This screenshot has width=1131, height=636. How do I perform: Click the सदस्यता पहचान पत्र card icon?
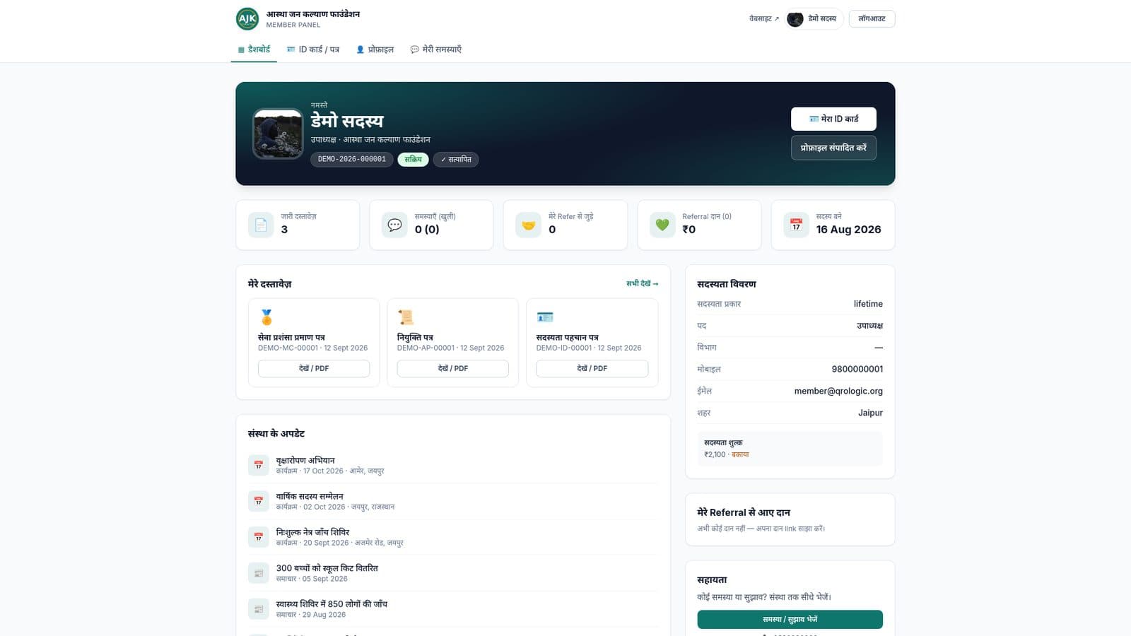(x=545, y=317)
